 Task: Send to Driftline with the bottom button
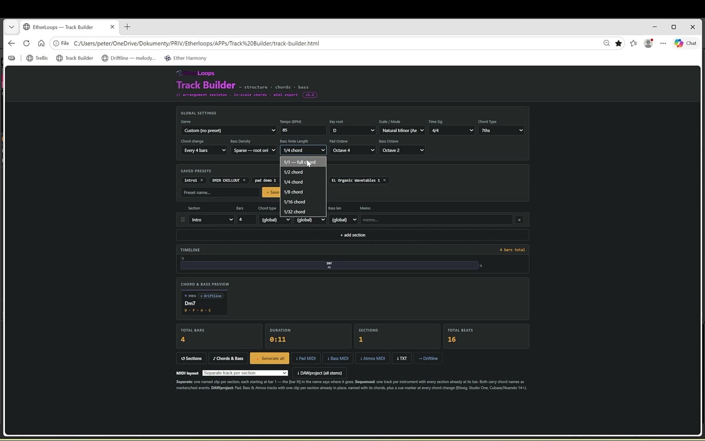[428, 359]
